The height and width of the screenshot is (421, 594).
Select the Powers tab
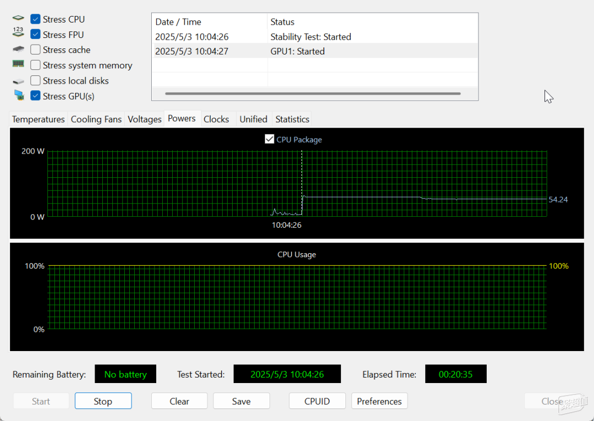coord(182,118)
